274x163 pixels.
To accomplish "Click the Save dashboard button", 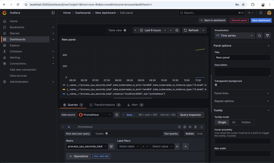I will coord(261,20).
